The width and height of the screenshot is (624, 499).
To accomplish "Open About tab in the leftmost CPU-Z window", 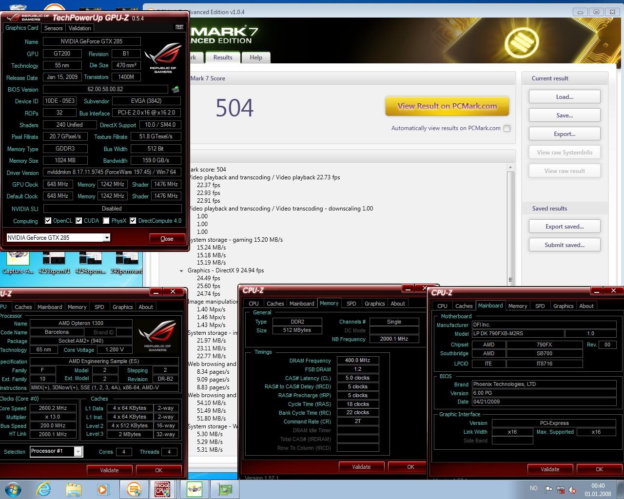I will (146, 307).
